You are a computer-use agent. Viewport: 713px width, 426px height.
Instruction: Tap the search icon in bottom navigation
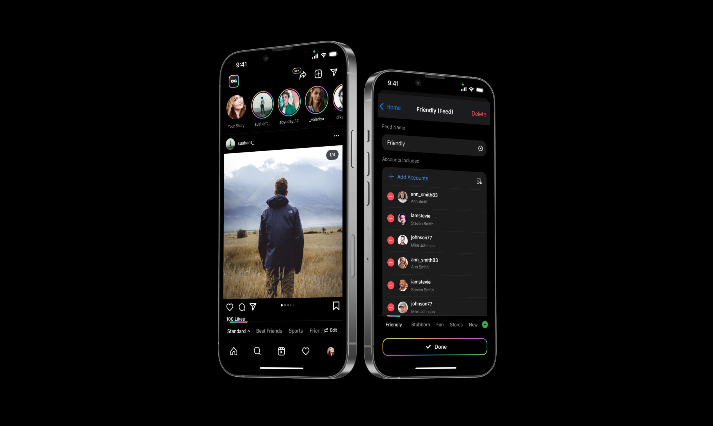pos(257,351)
